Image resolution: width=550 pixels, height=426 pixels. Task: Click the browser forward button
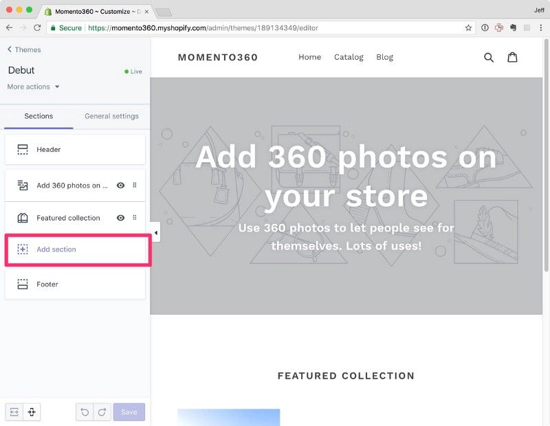23,27
